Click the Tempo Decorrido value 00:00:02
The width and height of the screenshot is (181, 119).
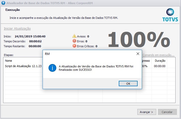tap(35, 41)
